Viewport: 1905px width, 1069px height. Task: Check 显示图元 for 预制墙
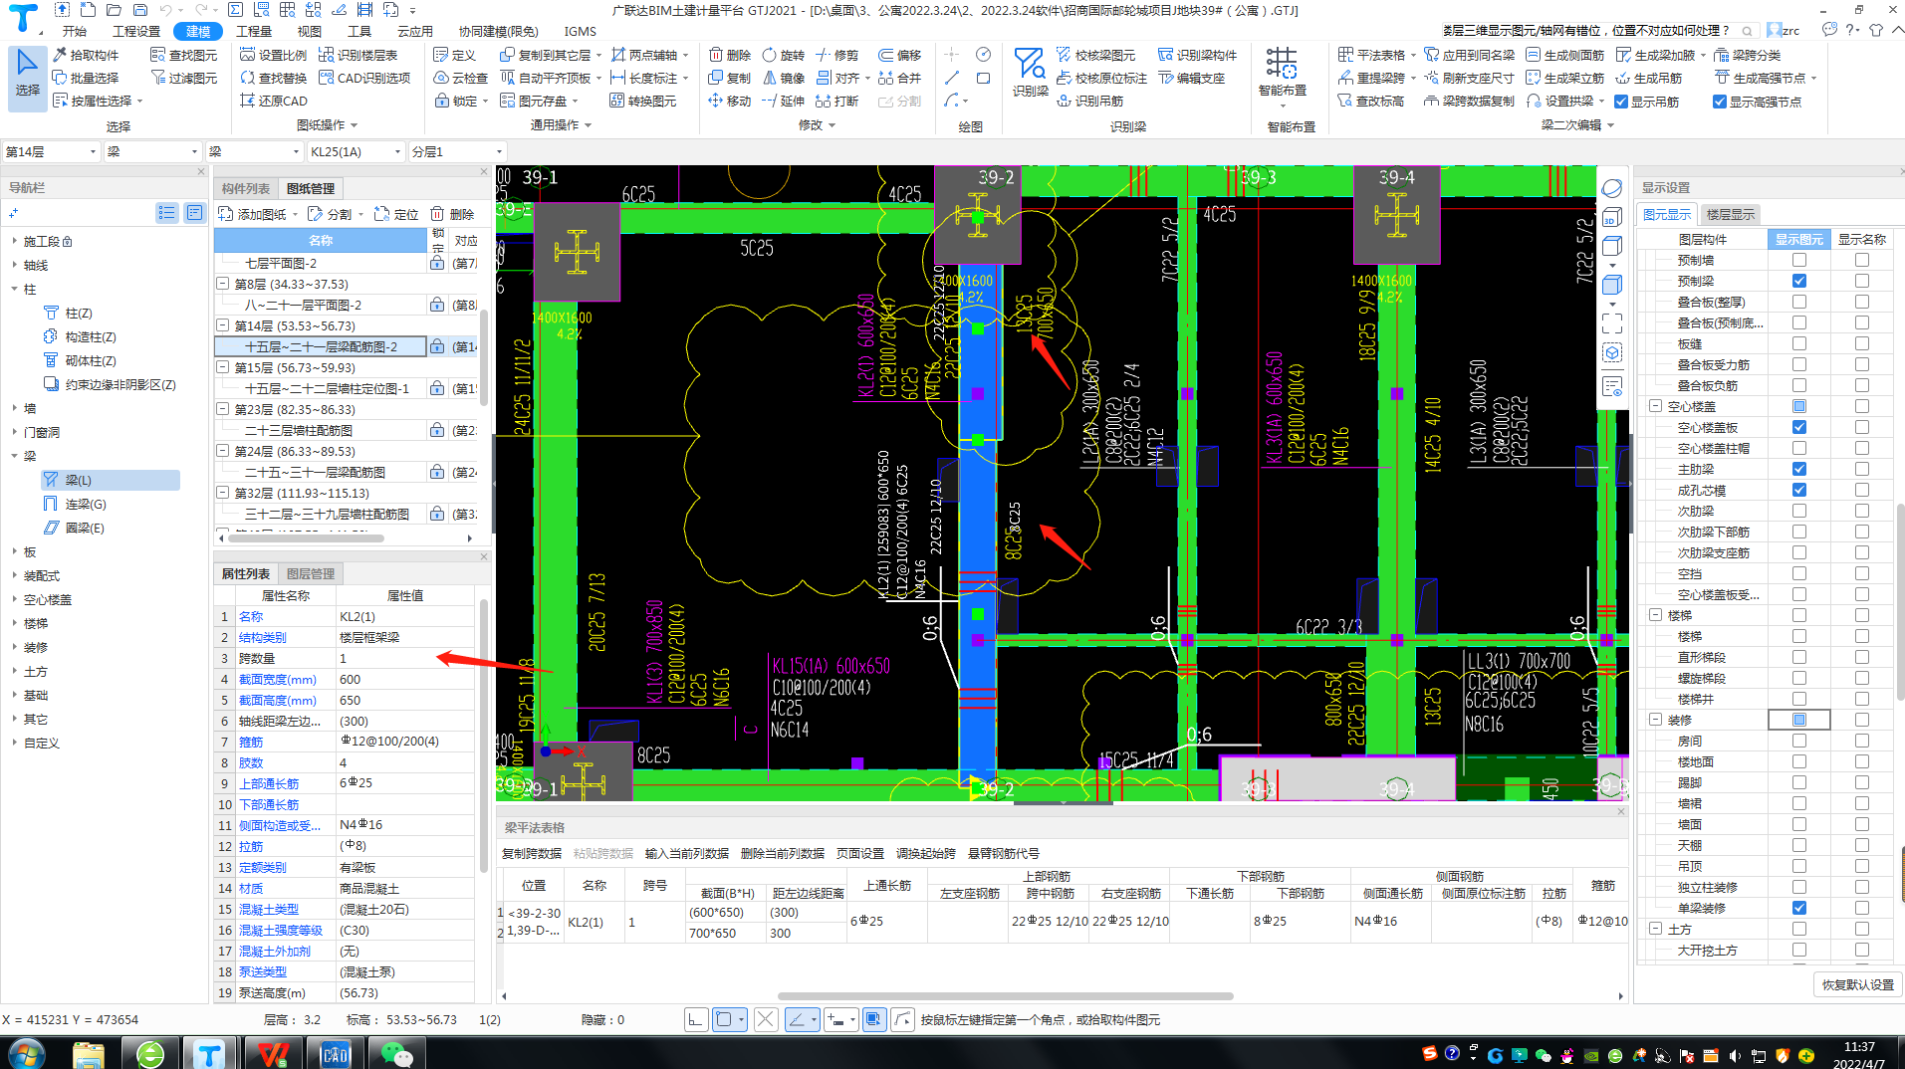point(1798,260)
